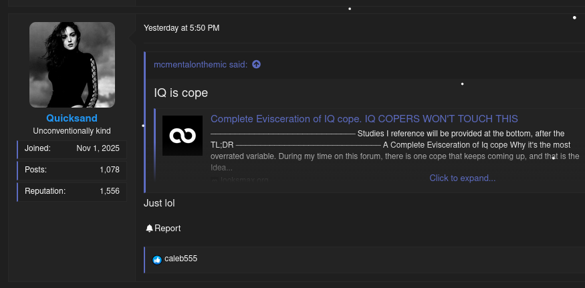Open the Quicksand username link
Viewport: 585px width, 288px height.
click(72, 118)
